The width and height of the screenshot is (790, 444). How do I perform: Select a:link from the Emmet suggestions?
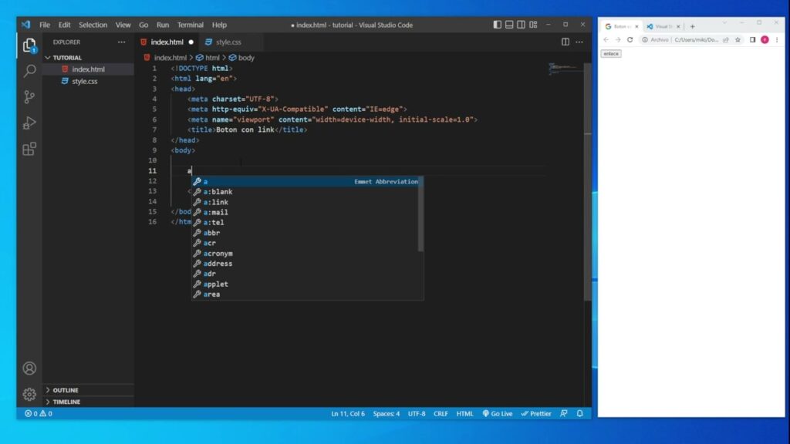pyautogui.click(x=216, y=202)
